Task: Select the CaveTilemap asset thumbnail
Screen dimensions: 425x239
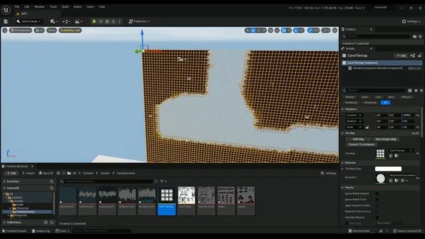Action: click(x=167, y=200)
